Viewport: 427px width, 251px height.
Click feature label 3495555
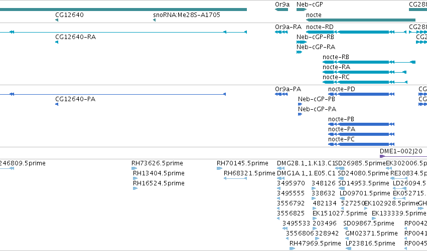tap(291, 193)
